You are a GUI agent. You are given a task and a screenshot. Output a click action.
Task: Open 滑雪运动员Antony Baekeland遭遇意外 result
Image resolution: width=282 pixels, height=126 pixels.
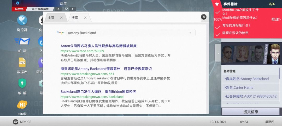[x=106, y=69]
